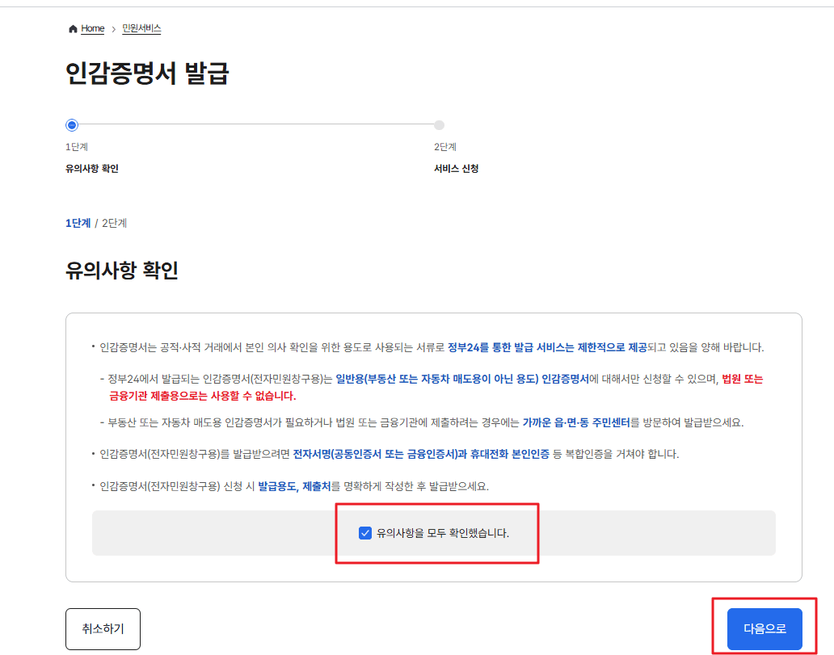This screenshot has width=834, height=655.
Task: Click the home icon in the breadcrumb
Action: pyautogui.click(x=72, y=28)
